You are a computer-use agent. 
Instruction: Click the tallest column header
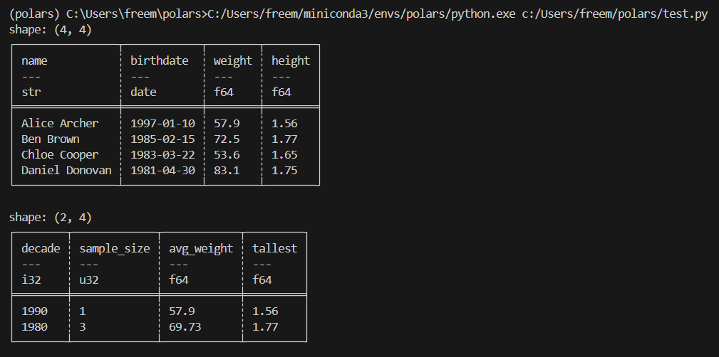coord(274,248)
